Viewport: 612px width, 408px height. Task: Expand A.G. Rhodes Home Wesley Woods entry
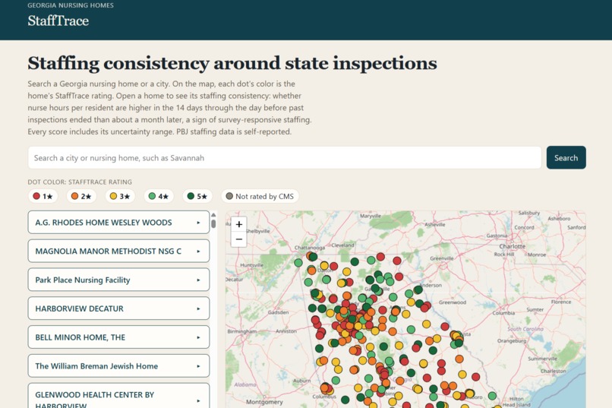point(118,223)
